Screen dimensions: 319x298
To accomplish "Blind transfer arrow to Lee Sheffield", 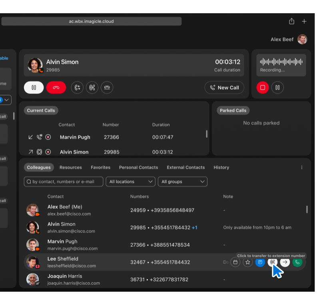I will 285,262.
